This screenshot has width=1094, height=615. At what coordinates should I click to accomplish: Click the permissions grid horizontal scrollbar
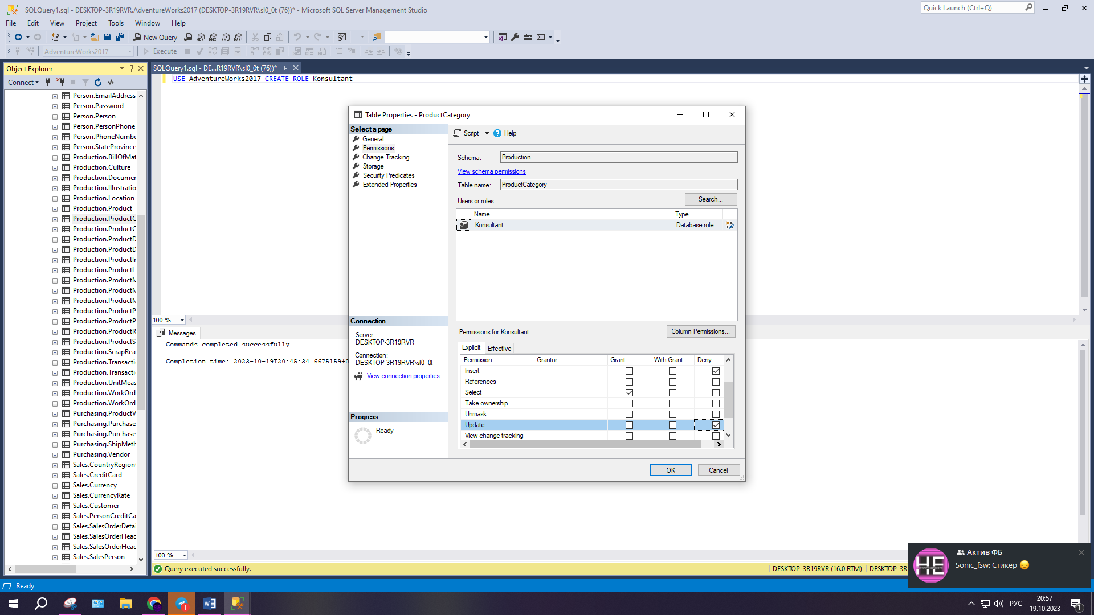[585, 444]
